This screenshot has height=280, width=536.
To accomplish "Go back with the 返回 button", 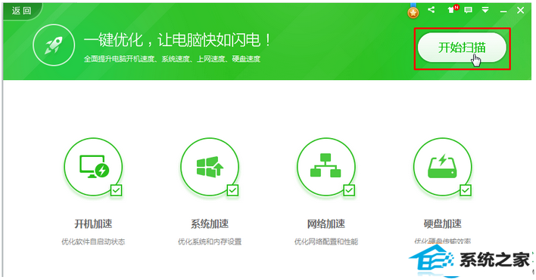I will coord(21,11).
